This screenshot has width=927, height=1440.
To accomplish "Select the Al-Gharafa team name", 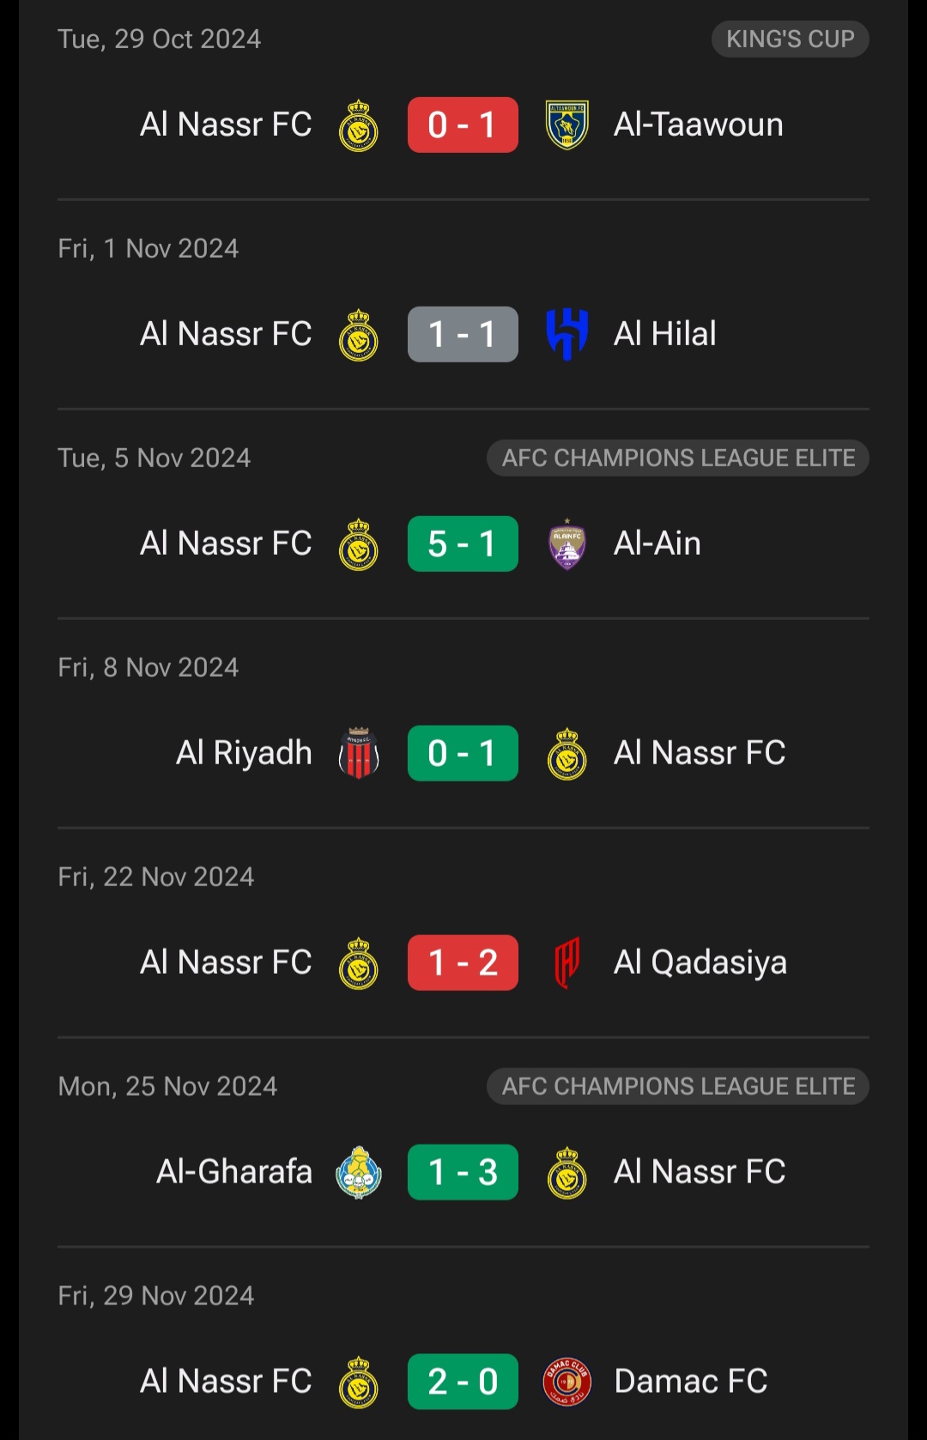I will pyautogui.click(x=234, y=1172).
